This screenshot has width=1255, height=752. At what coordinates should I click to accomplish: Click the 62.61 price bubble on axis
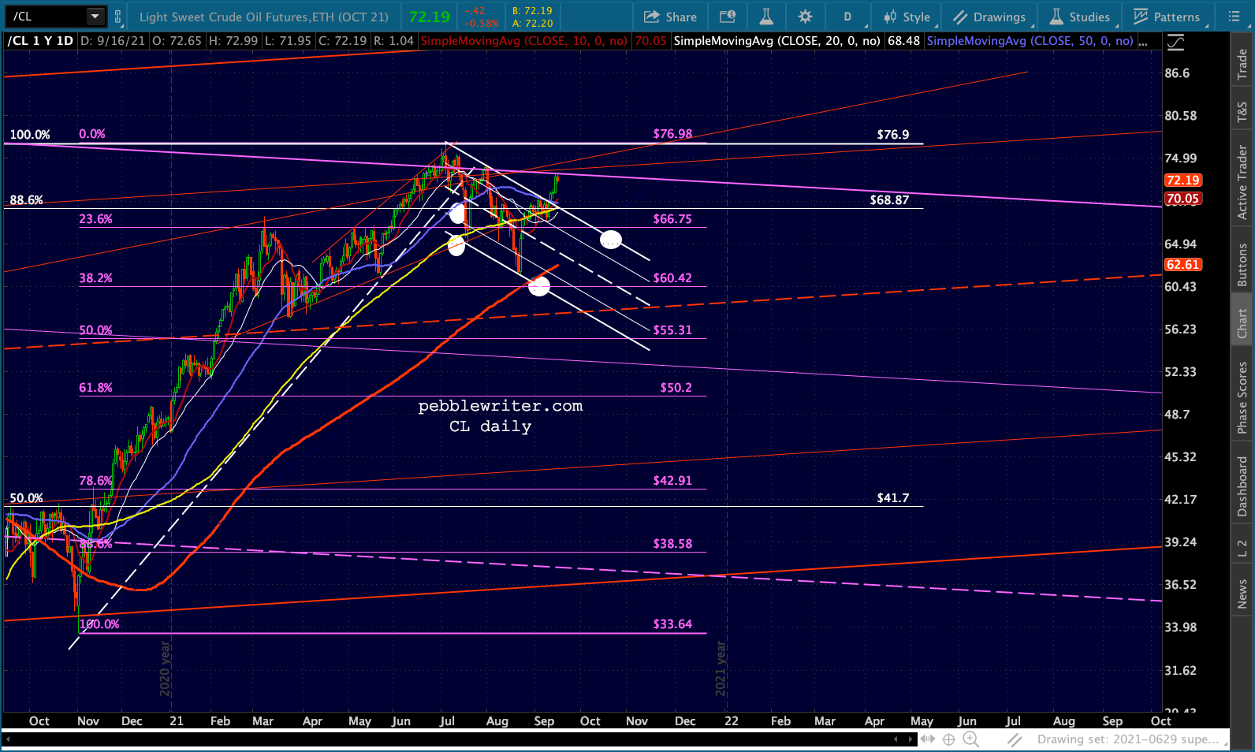coord(1183,265)
